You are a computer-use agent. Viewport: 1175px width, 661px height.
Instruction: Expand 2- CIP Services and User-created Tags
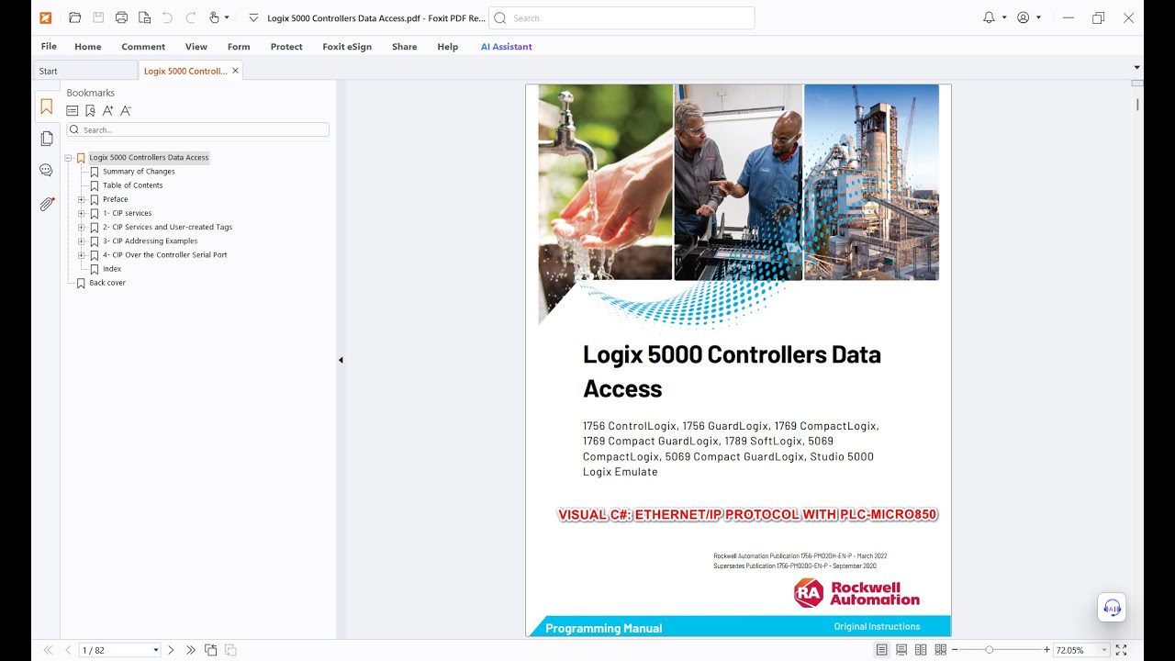[x=82, y=227]
